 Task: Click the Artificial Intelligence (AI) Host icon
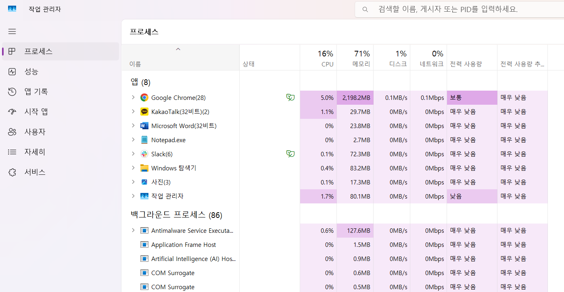(x=144, y=259)
